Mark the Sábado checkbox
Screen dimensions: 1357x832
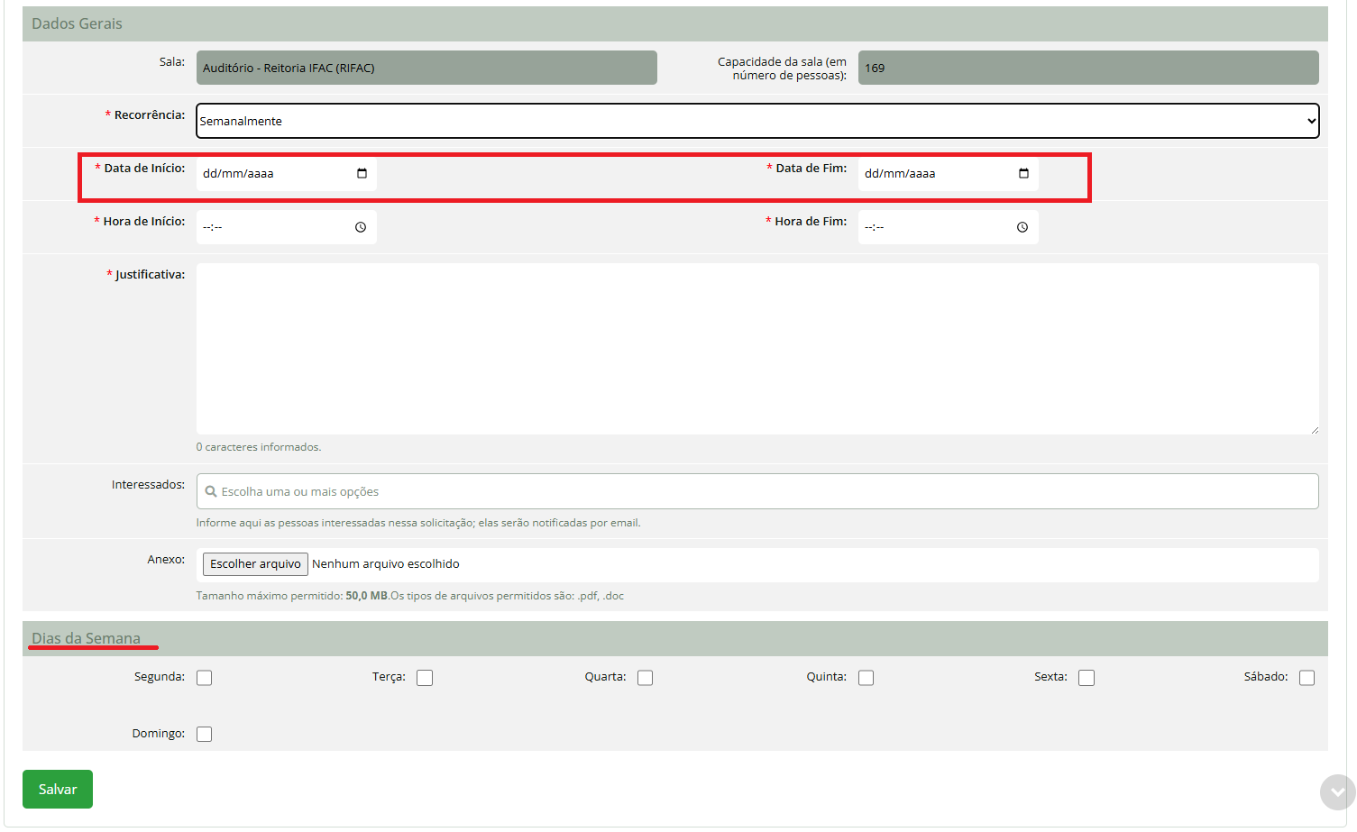point(1307,678)
